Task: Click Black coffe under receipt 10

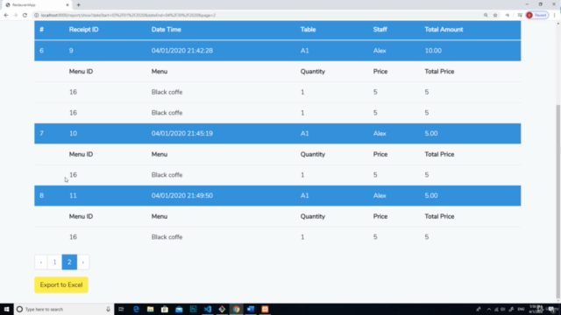Action: pyautogui.click(x=167, y=175)
